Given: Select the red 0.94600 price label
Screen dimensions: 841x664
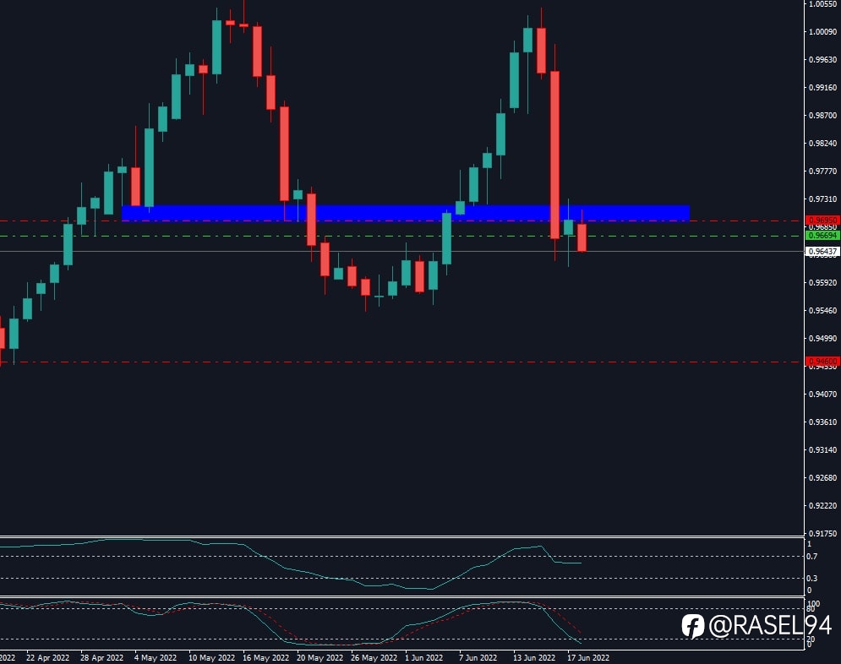Looking at the screenshot, I should [822, 362].
